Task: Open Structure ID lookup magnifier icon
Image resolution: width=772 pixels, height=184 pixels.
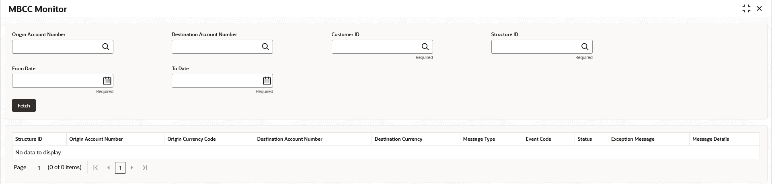Action: [585, 47]
